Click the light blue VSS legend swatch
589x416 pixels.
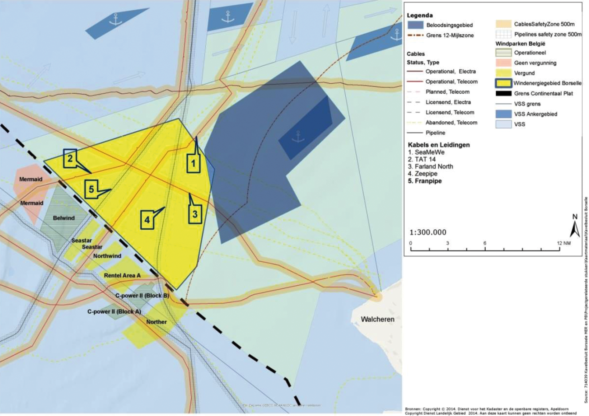pyautogui.click(x=503, y=124)
